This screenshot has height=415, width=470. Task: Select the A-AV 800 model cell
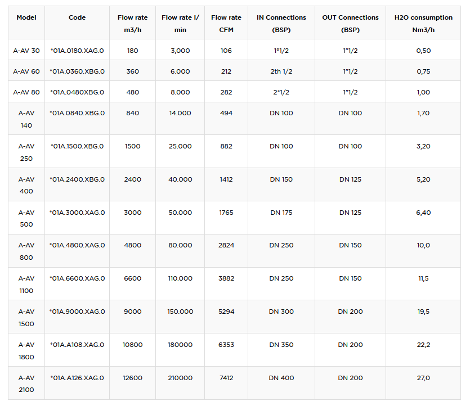point(26,251)
